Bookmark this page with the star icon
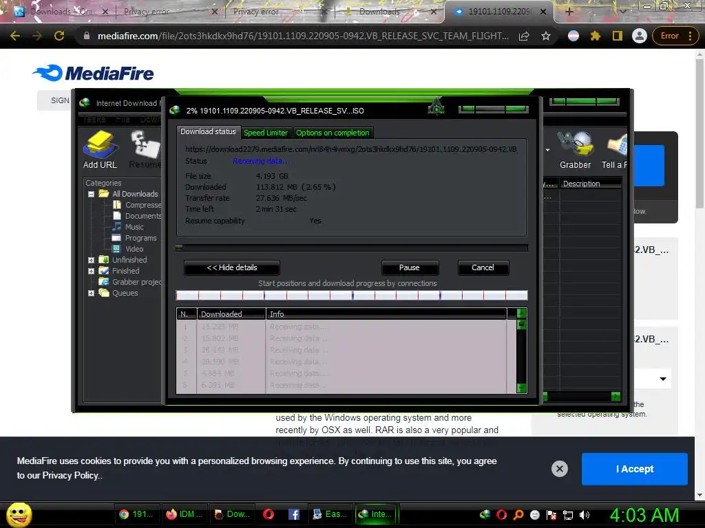The width and height of the screenshot is (705, 528). tap(546, 36)
